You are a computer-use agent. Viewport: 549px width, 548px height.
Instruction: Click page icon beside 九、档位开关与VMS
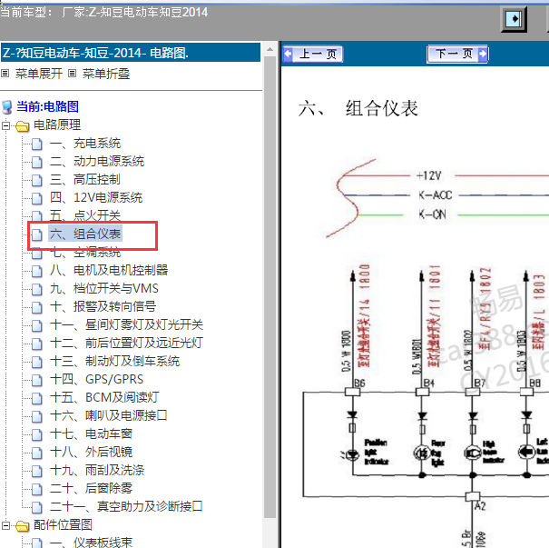[37, 289]
